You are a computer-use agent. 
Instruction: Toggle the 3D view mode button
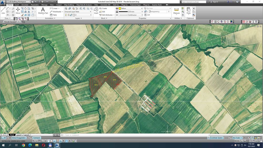[9, 138]
